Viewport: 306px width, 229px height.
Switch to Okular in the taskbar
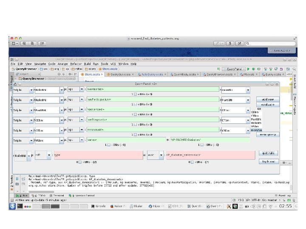(x=136, y=206)
